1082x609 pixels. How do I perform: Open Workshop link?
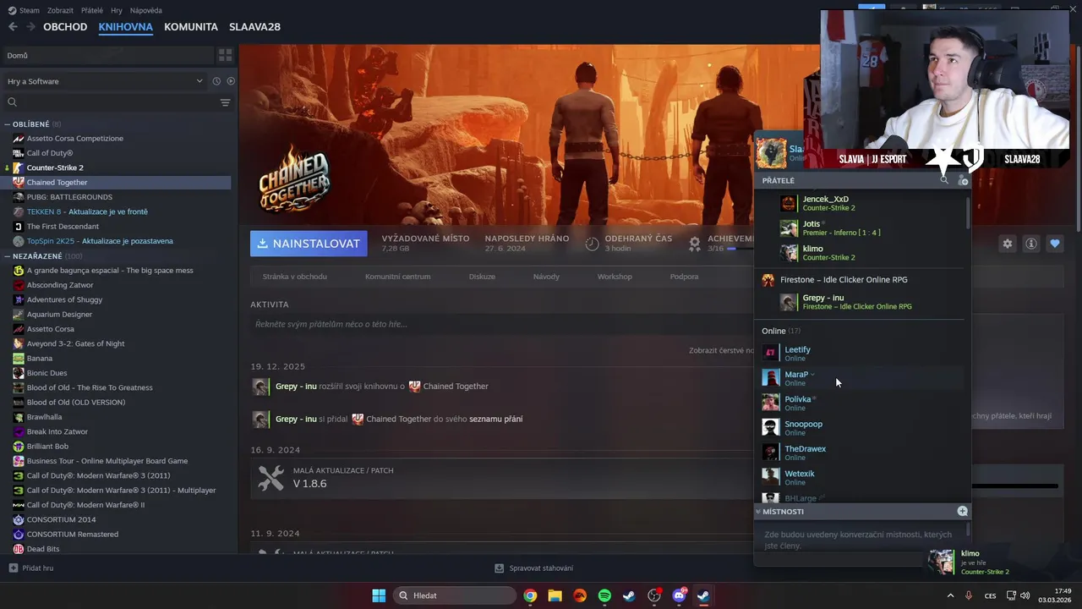coord(615,277)
